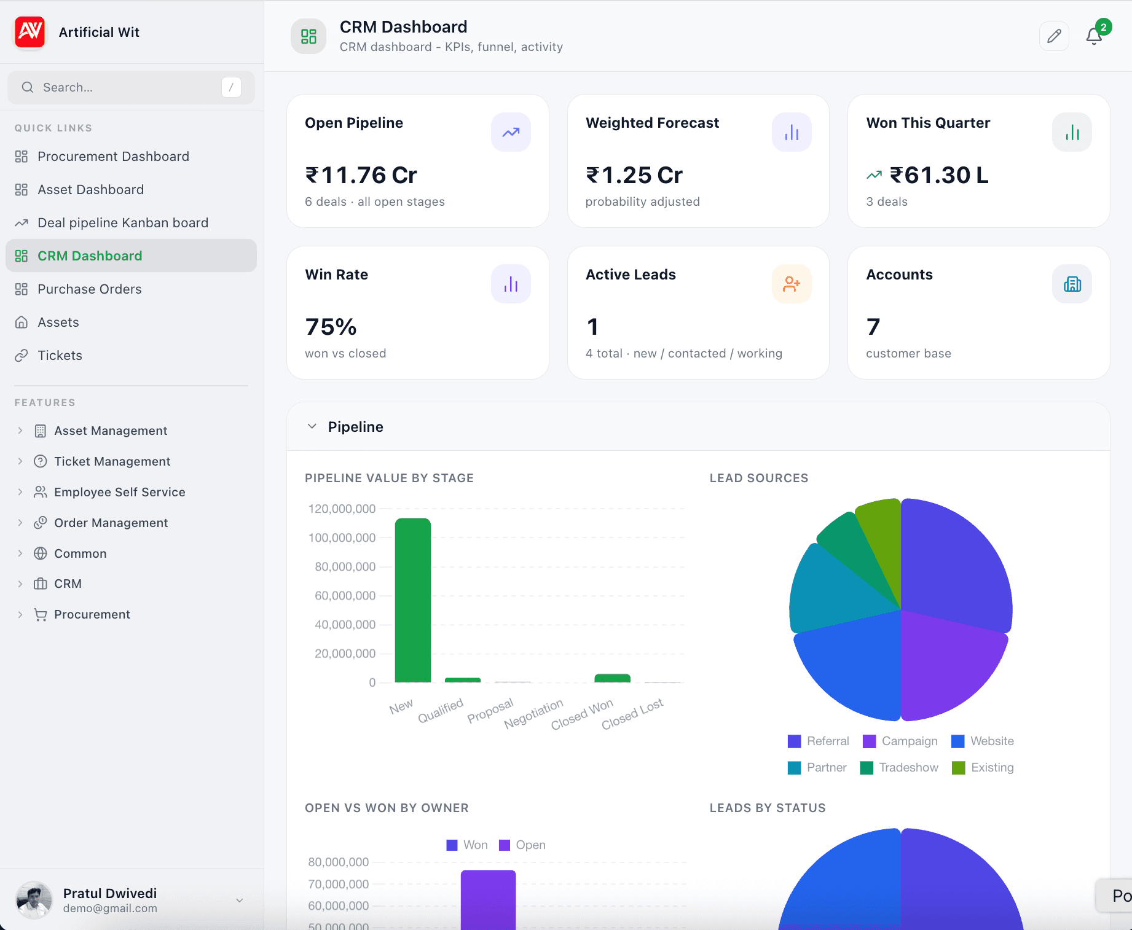Click the tall New stage bar

pyautogui.click(x=413, y=600)
